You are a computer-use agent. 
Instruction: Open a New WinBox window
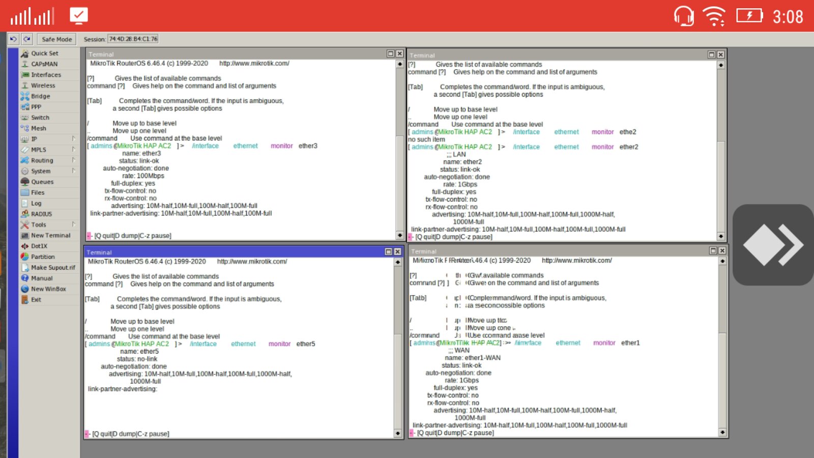tap(49, 289)
